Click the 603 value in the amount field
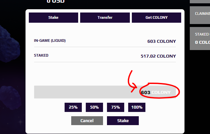Screen dimensions: 210x134 click(x=146, y=92)
